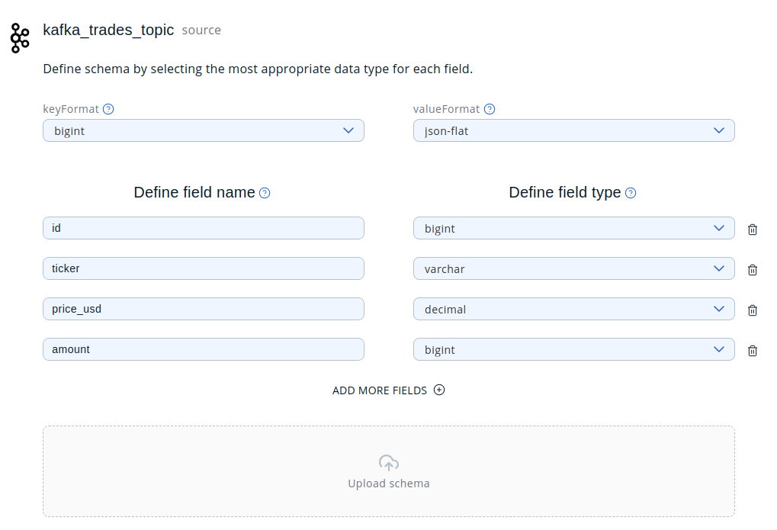Remove the amount field row
The width and height of the screenshot is (777, 530).
point(753,351)
